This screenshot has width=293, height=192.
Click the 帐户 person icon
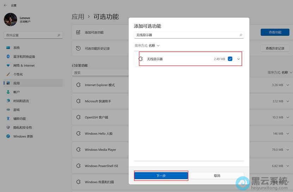pos(8,92)
